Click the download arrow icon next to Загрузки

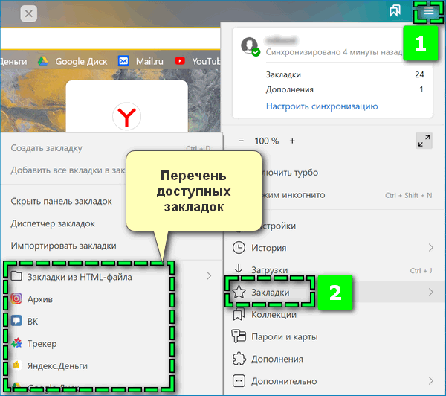point(239,268)
